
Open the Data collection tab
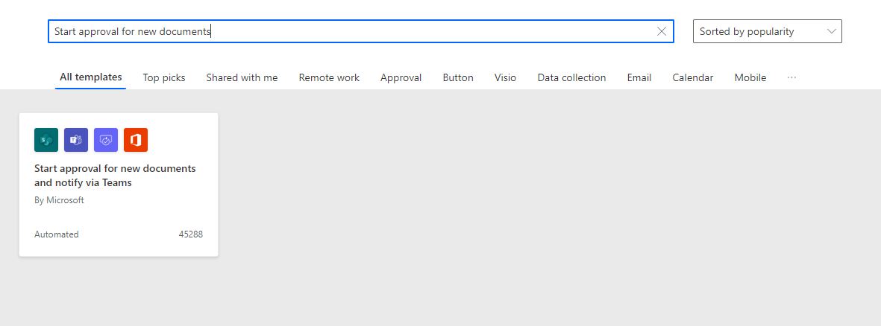(x=571, y=77)
